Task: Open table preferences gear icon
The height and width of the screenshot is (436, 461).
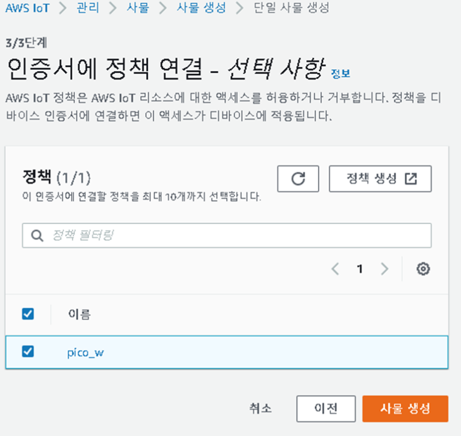Action: point(423,269)
